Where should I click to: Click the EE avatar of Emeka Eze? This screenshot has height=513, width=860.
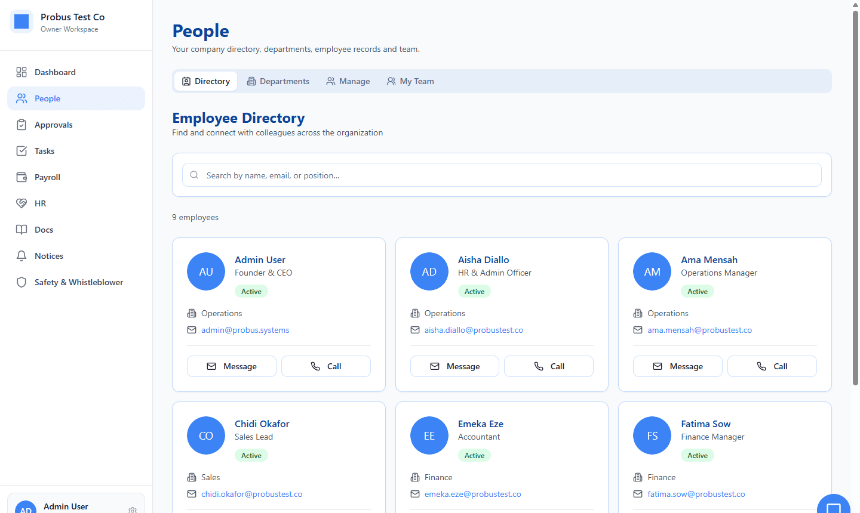tap(429, 435)
